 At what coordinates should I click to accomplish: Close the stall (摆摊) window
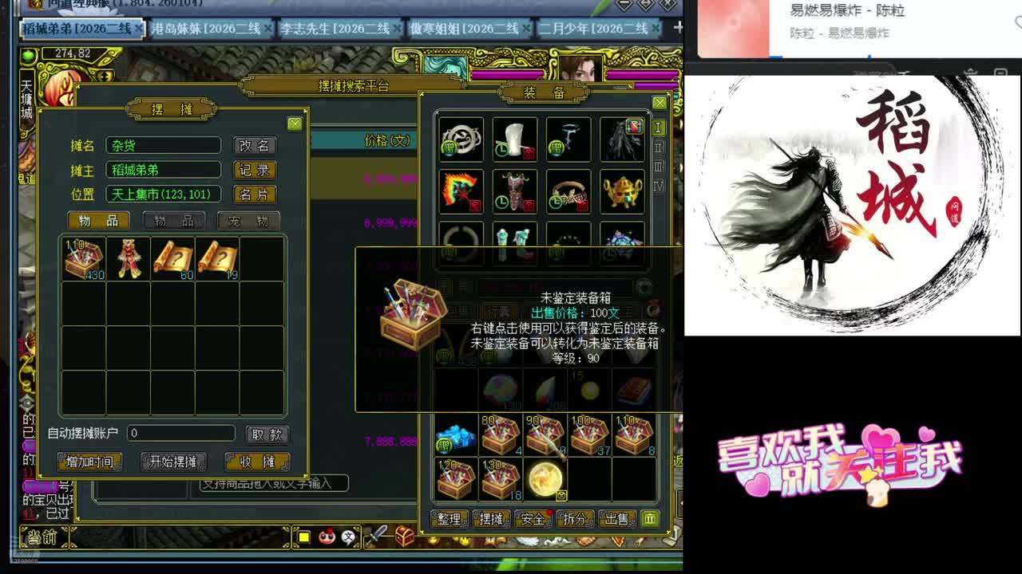pos(295,124)
